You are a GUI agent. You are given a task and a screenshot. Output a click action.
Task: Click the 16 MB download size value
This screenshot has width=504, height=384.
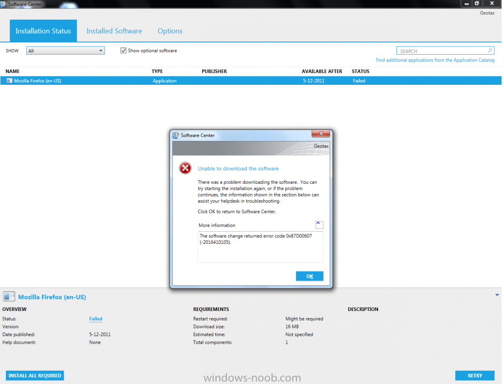point(292,327)
